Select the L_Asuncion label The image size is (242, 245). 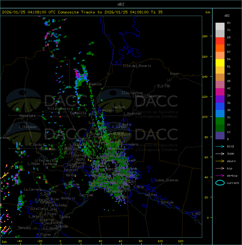pyautogui.click(x=132, y=113)
